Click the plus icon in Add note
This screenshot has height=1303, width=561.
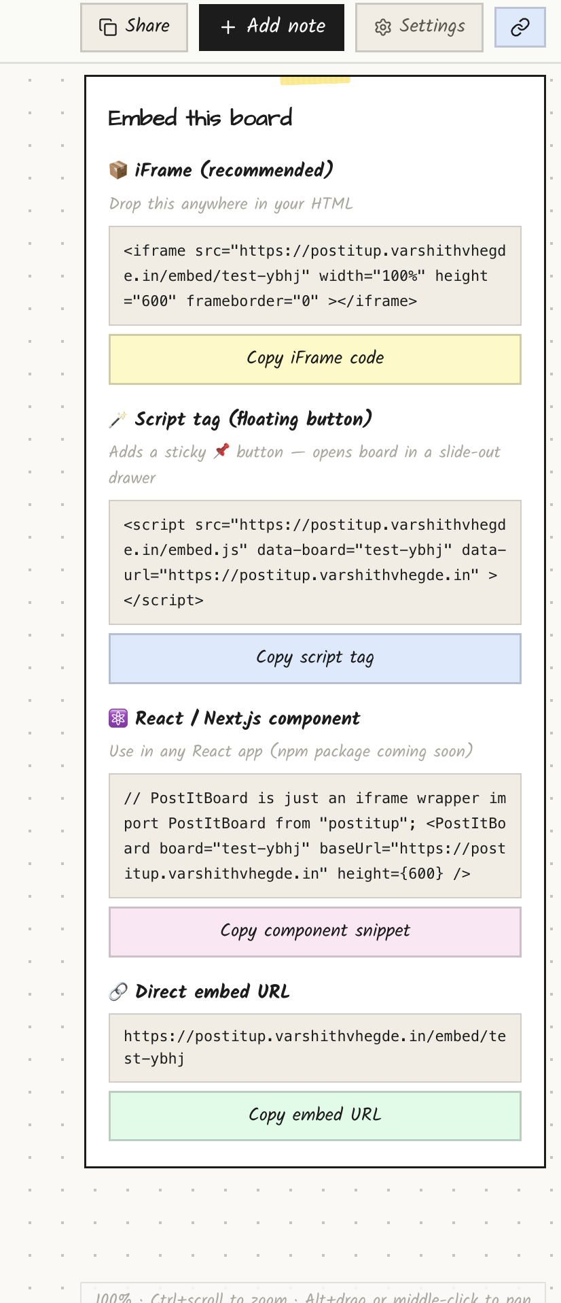(x=228, y=27)
